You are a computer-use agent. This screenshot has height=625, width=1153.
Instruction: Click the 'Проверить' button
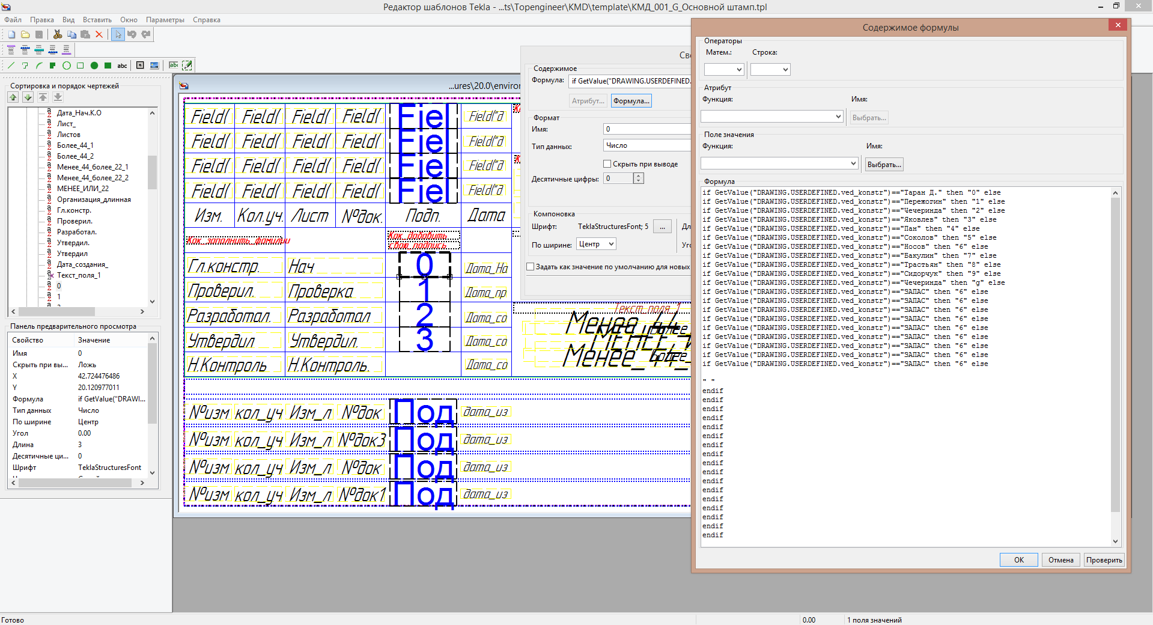tap(1104, 560)
